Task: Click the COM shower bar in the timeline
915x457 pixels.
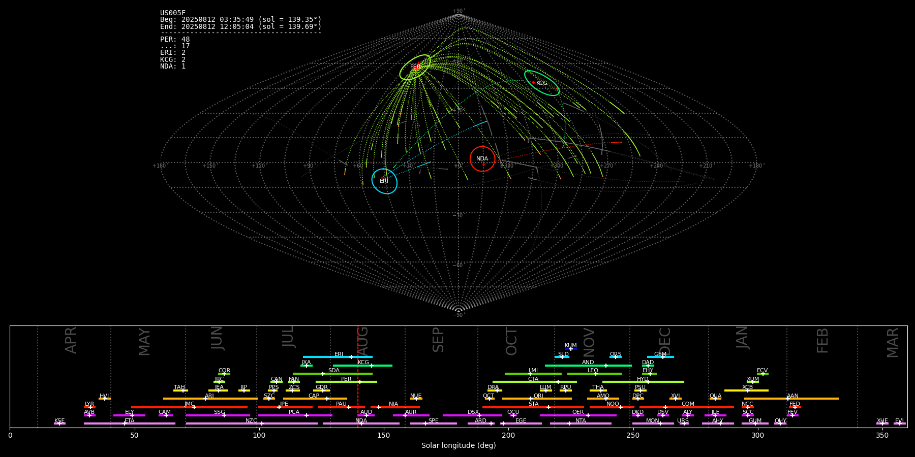Action: pyautogui.click(x=687, y=407)
